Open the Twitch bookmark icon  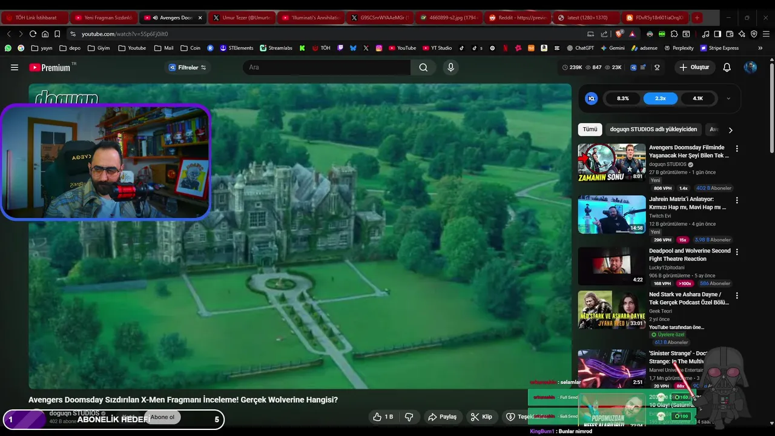pos(340,48)
